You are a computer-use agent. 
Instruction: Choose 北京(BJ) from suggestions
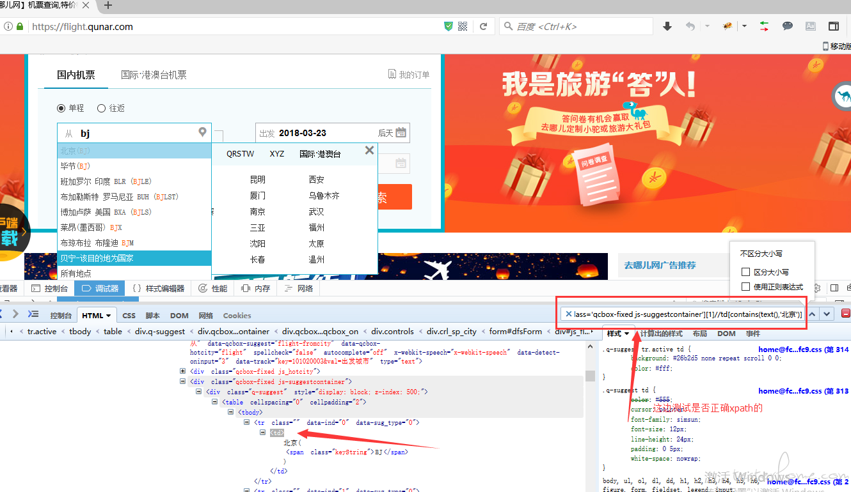click(x=134, y=151)
